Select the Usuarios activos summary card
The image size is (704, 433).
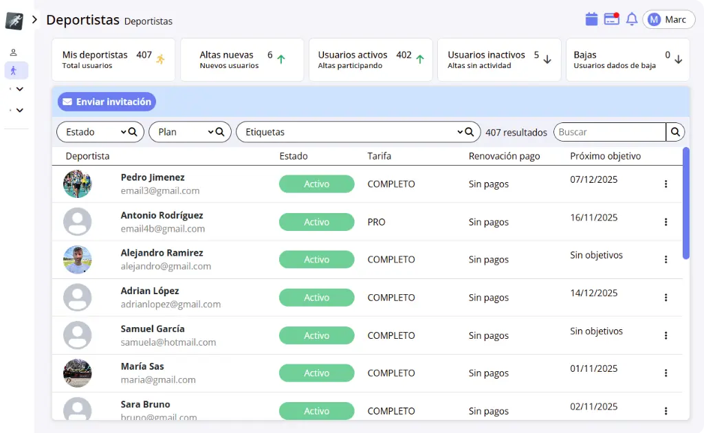371,60
